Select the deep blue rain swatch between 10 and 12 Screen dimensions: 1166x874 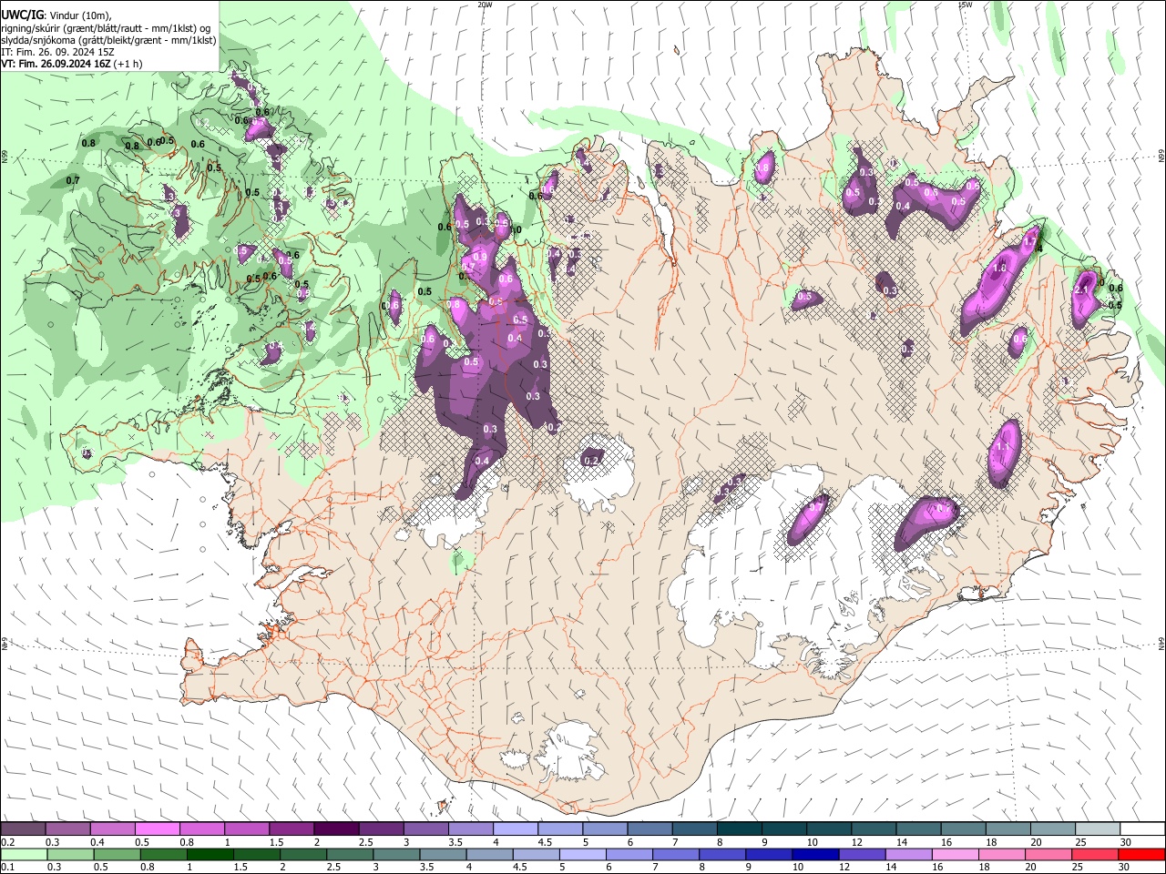[815, 854]
